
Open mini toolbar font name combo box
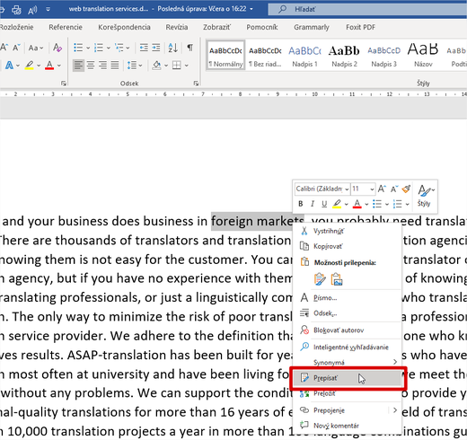point(322,189)
